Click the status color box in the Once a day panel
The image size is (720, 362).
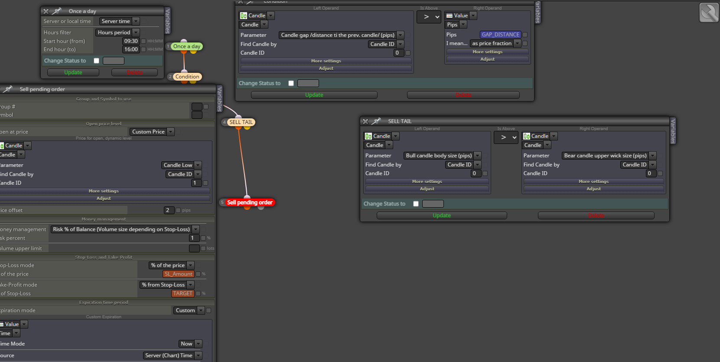point(114,61)
